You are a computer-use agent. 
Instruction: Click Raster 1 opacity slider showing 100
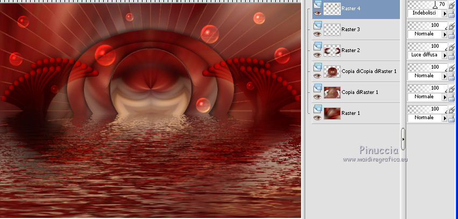click(427, 109)
